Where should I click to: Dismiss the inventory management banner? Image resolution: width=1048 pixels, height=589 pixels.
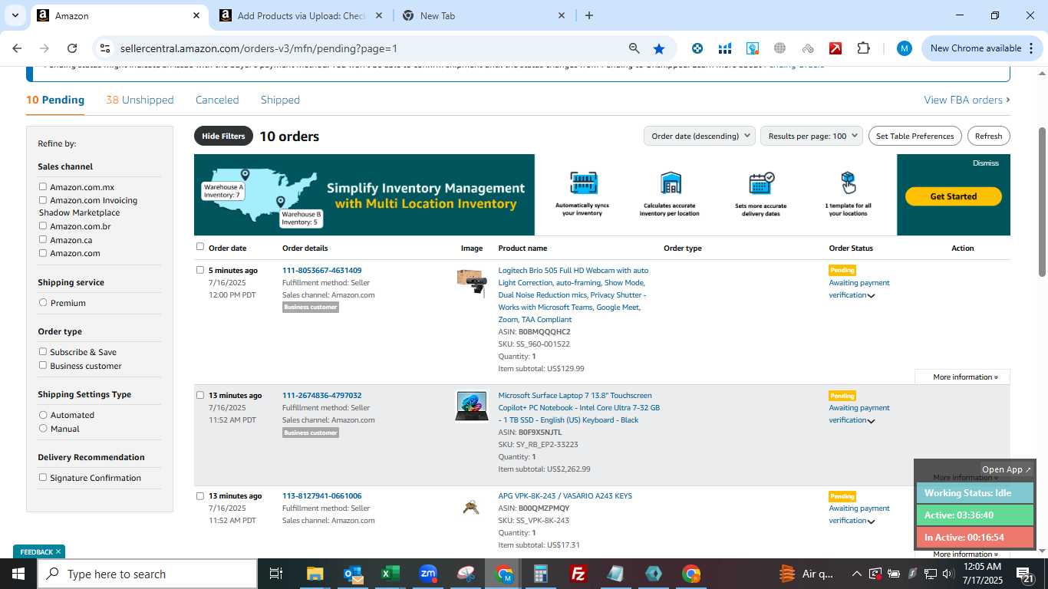point(985,163)
